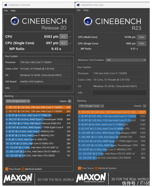Select R20 ranking row Xeon E5-2697 v2
Screen dimensions: 152x187
pyautogui.click(x=38, y=147)
